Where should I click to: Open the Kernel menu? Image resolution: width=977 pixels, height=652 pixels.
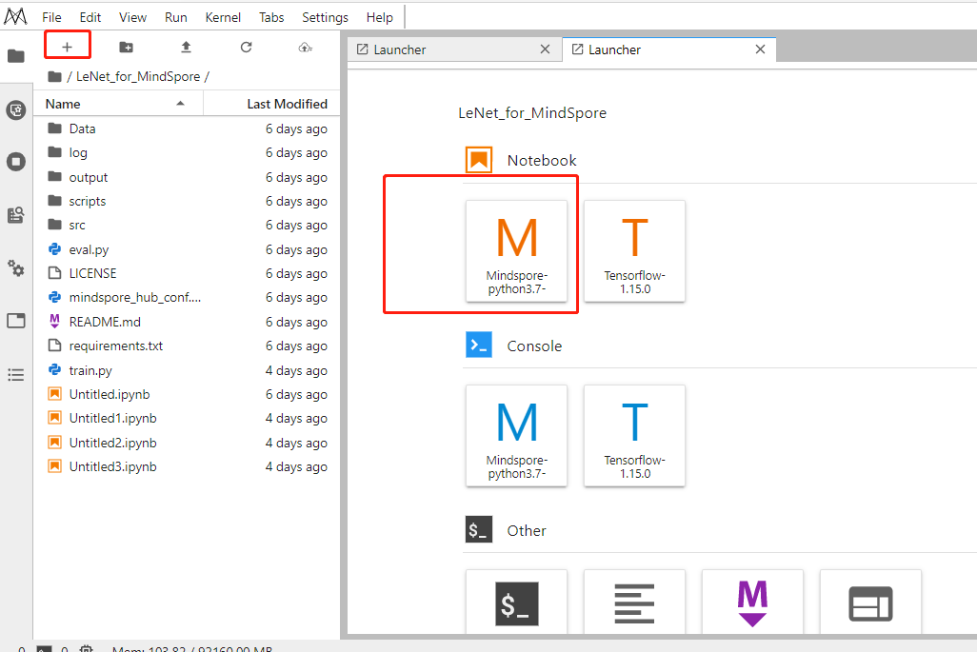point(223,17)
